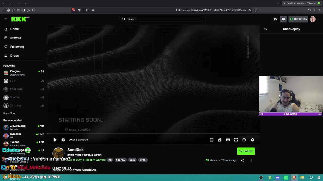
Task: Click the Get KICKs button
Action: [298, 19]
